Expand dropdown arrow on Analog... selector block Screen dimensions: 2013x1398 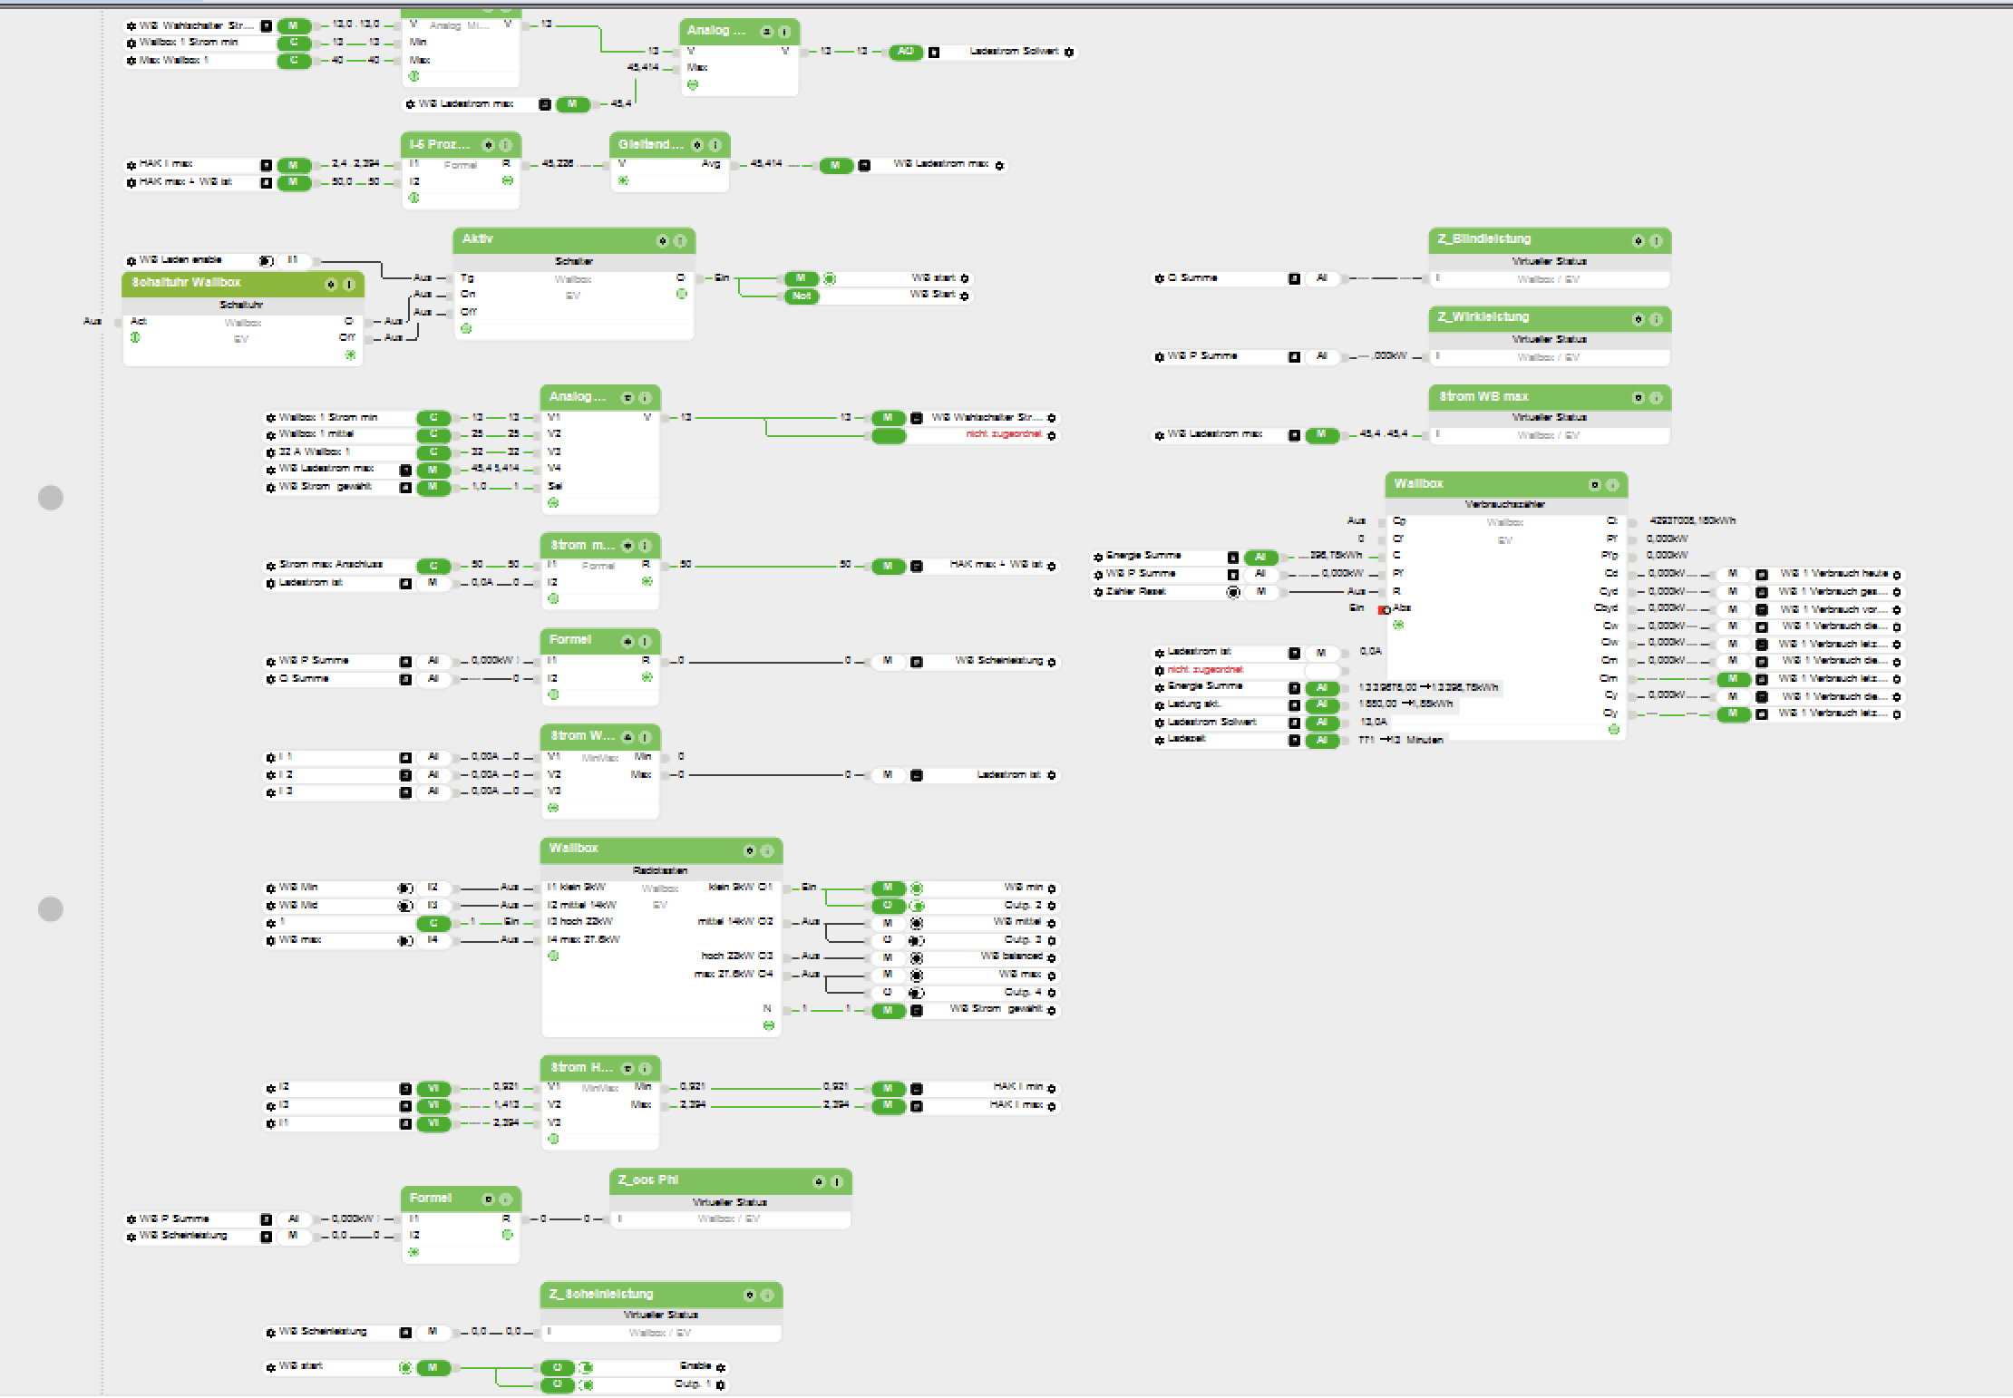coord(627,398)
